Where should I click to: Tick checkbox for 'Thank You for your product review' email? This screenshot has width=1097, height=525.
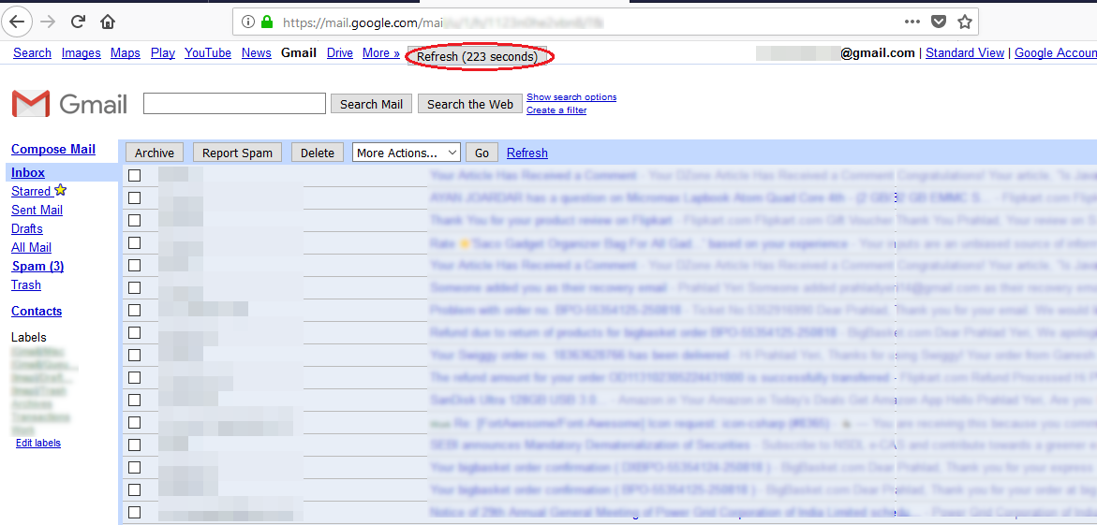point(134,220)
